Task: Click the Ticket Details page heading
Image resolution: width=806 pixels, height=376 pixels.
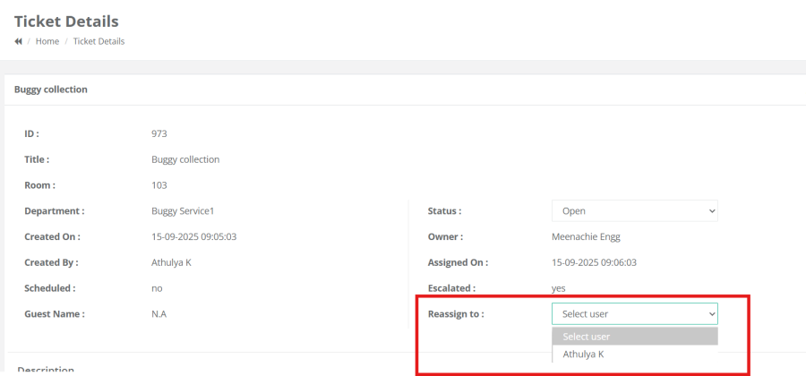Action: click(x=66, y=21)
